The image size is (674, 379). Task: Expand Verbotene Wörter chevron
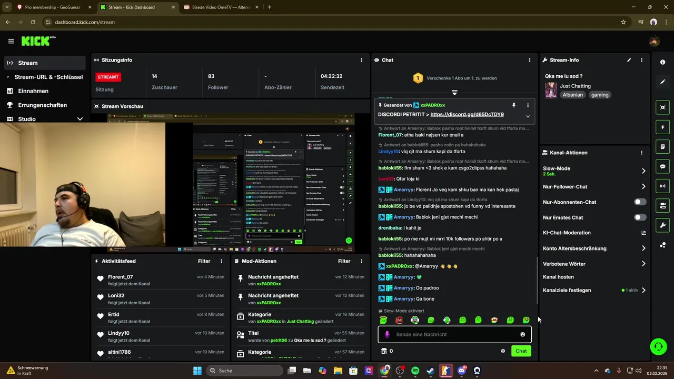pos(643,264)
